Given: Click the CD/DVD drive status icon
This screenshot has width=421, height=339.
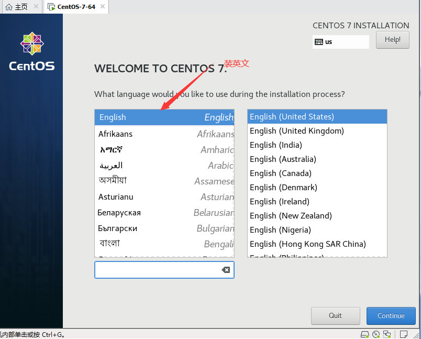Looking at the screenshot, I should [376, 334].
